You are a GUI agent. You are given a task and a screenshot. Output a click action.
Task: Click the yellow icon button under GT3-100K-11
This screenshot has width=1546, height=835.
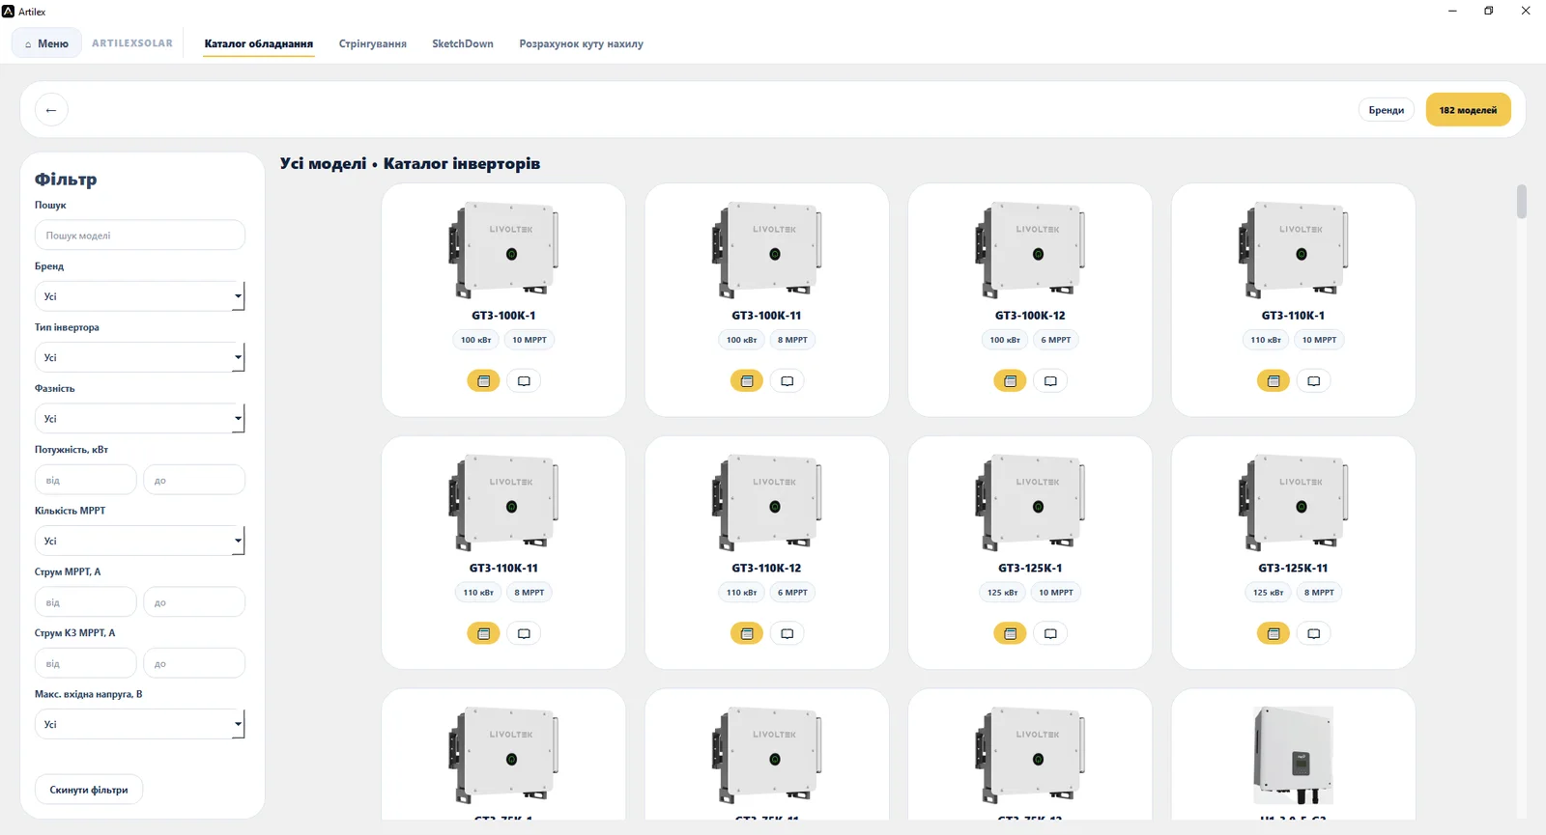tap(747, 381)
